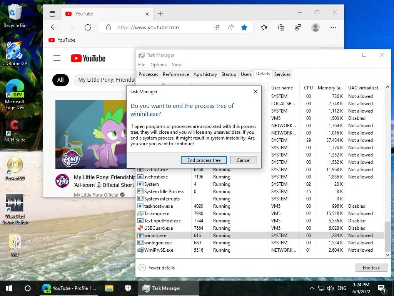Screen dimensions: 394x296
Task: Open the Windows Start menu
Action: pyautogui.click(x=9, y=288)
